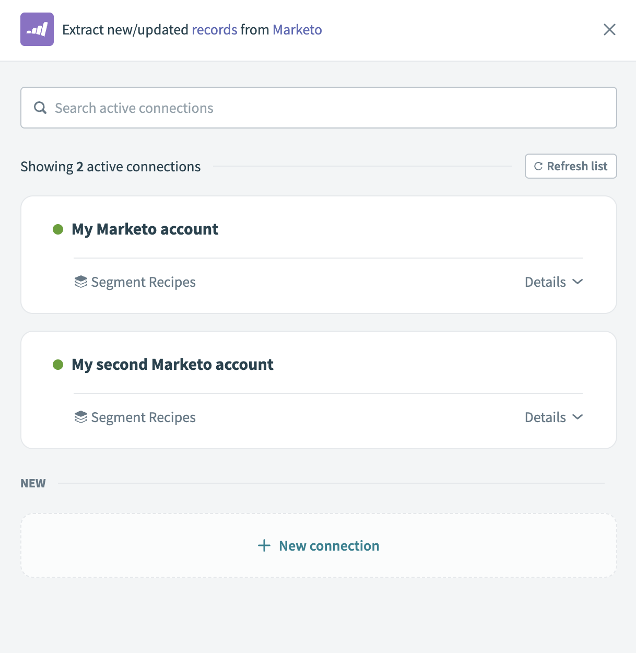The height and width of the screenshot is (653, 636).
Task: Open the Details chevron on the first connection card
Action: (x=578, y=282)
